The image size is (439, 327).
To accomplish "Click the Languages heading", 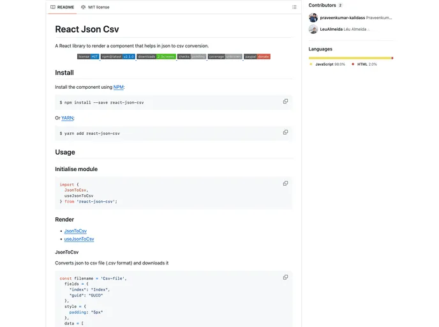I will [320, 49].
